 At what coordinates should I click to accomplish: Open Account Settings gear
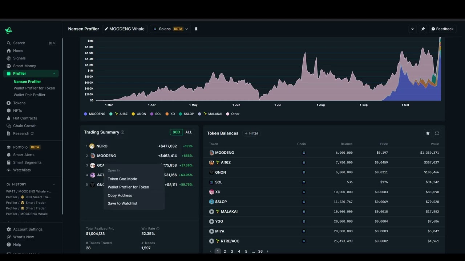[x=9, y=229]
